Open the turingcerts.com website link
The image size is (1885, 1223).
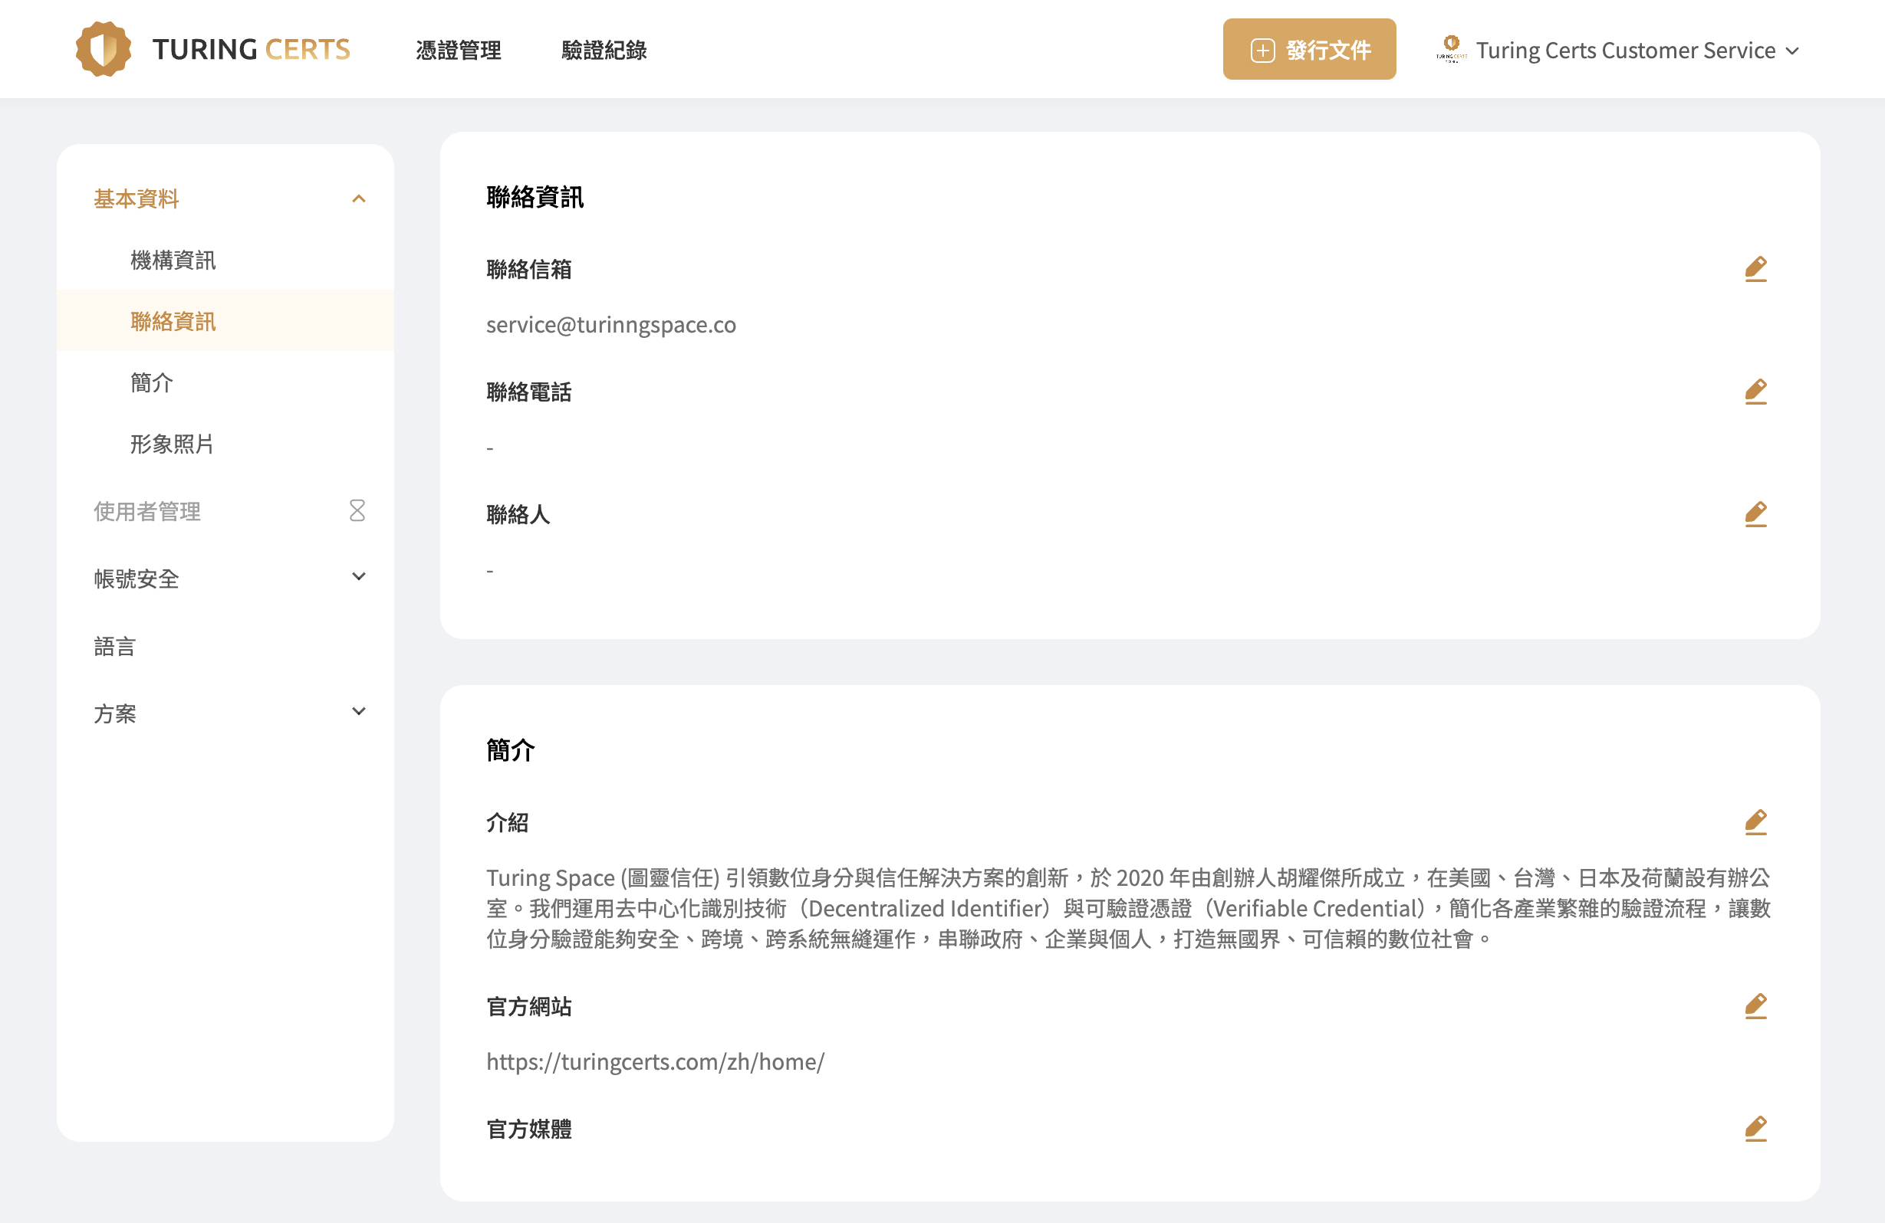[x=655, y=1061]
